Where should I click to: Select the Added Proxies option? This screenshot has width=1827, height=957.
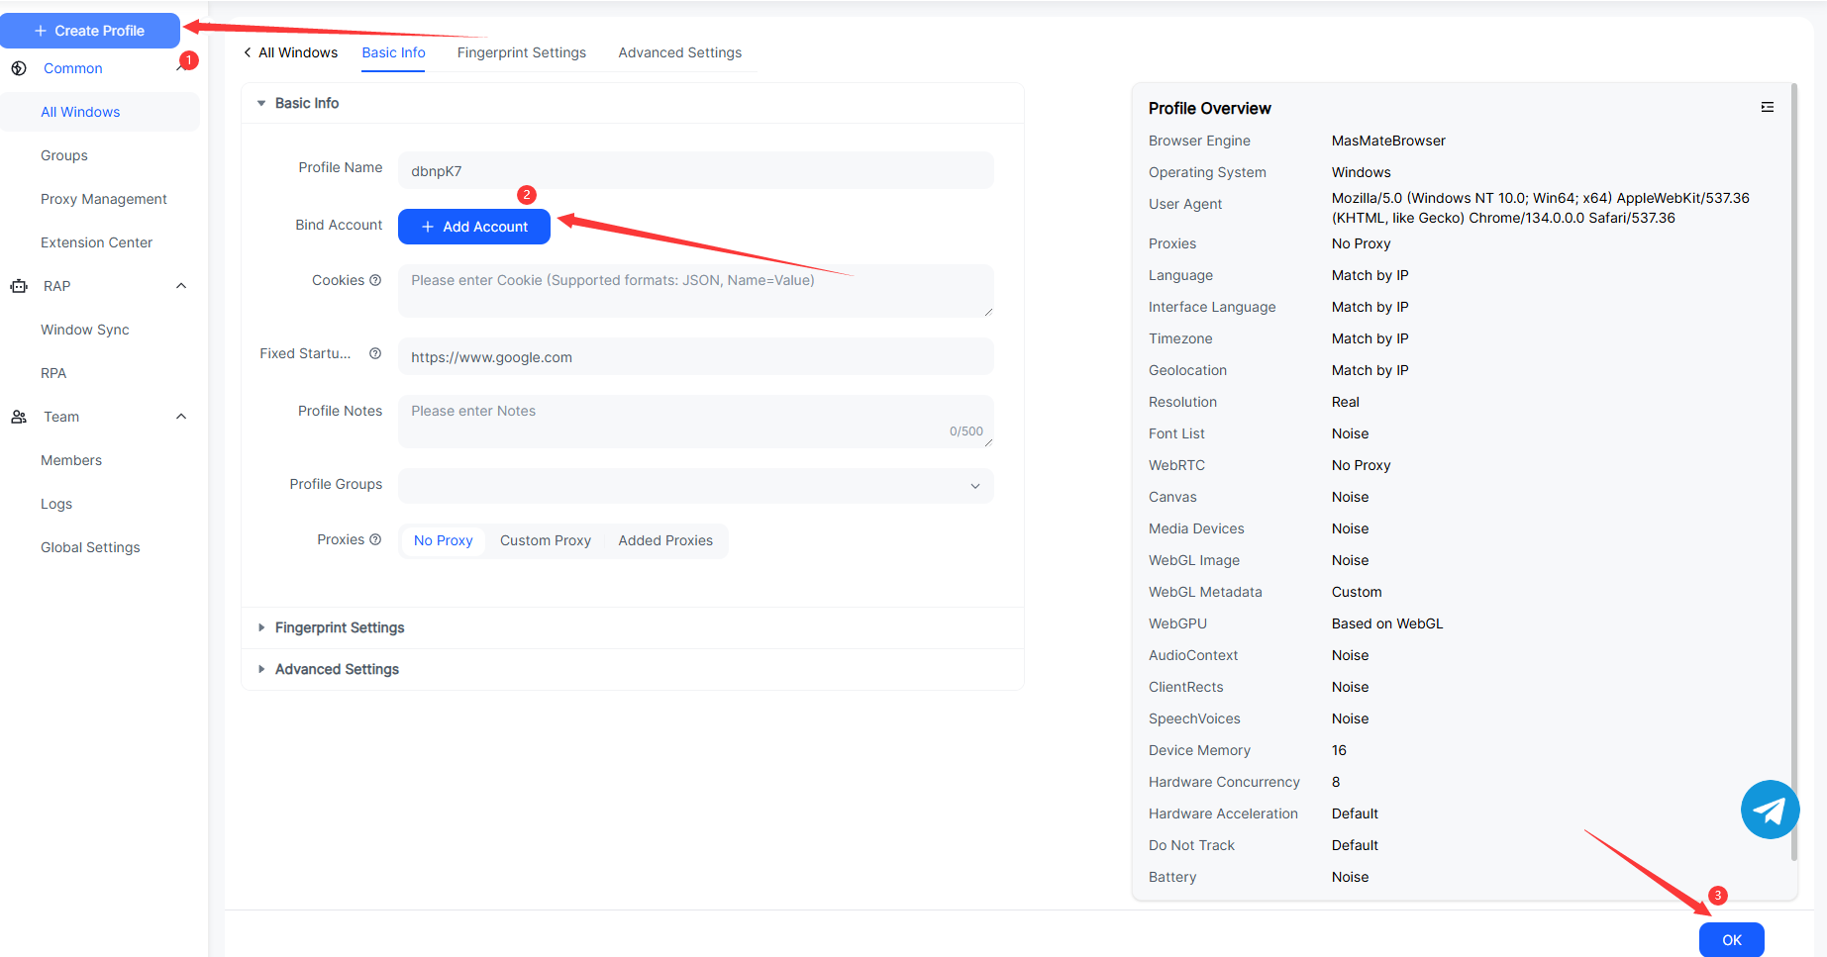tap(665, 540)
